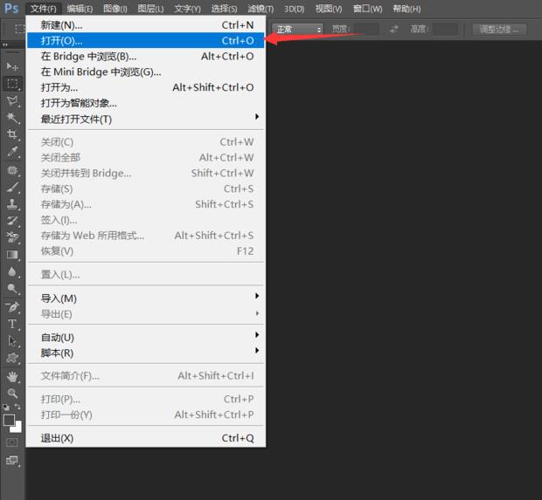Toggle Quick Mask mode icon

(12, 442)
